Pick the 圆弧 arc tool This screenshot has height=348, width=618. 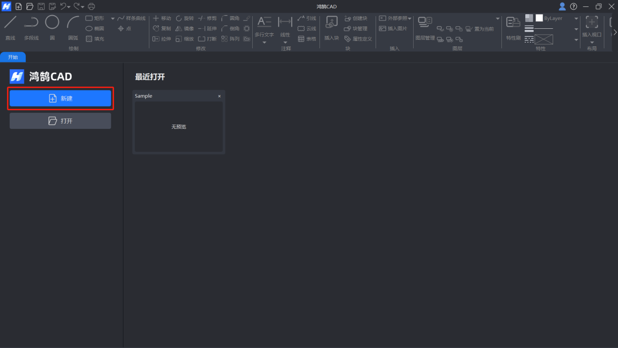tap(73, 27)
